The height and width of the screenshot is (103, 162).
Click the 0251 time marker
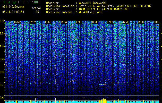click(x=17, y=22)
